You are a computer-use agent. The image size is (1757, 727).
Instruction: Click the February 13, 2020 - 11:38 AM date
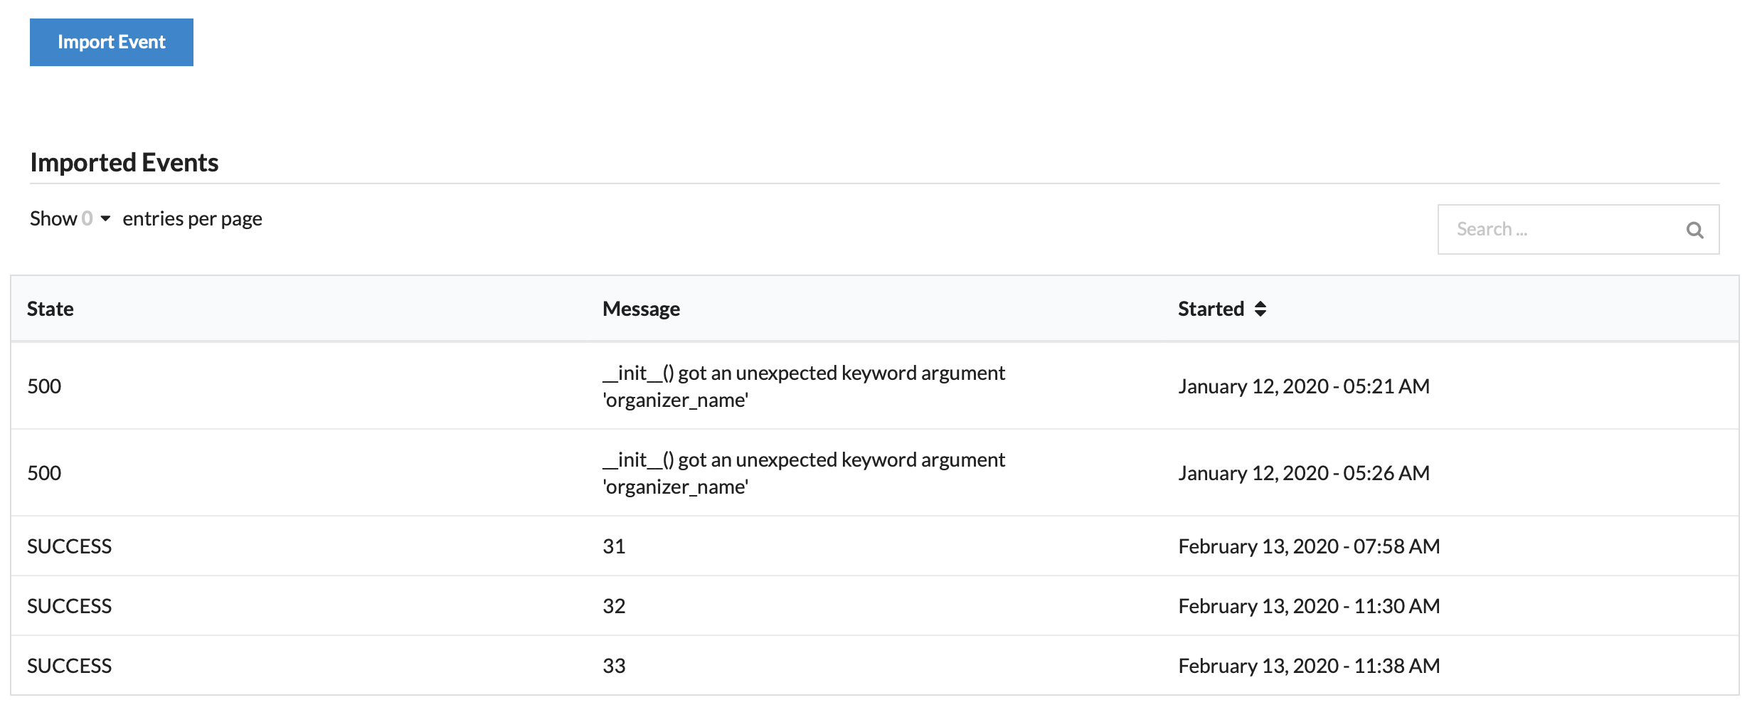coord(1309,666)
